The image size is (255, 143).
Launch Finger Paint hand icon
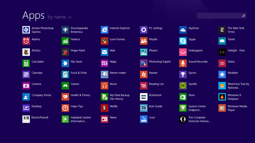coord(65,52)
